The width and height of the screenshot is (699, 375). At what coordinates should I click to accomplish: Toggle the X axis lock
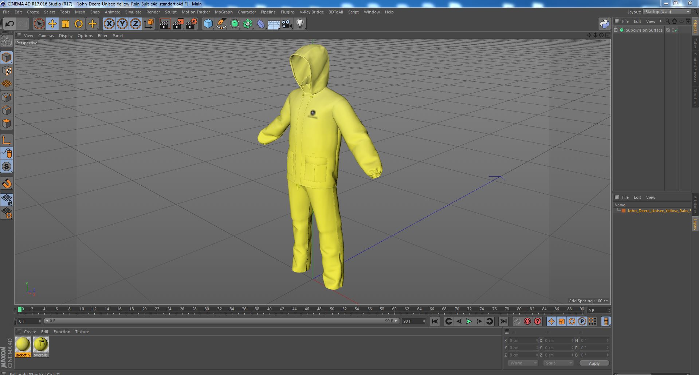(109, 24)
